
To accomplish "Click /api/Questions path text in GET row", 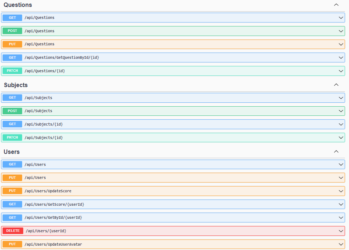I will tap(39, 17).
